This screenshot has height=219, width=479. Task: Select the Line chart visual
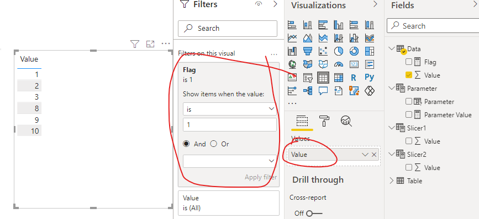pos(292,38)
